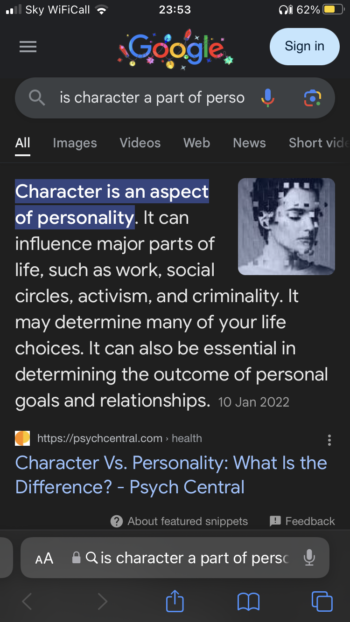Tap the voice search microphone icon
The height and width of the screenshot is (622, 350).
pos(267,97)
